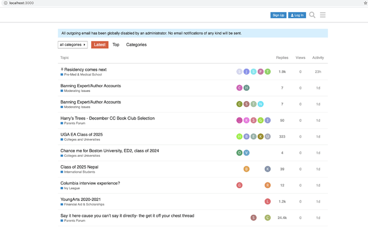Click avatar K in Harry's Trees row
Screen dimensions: 368x227
pyautogui.click(x=246, y=120)
